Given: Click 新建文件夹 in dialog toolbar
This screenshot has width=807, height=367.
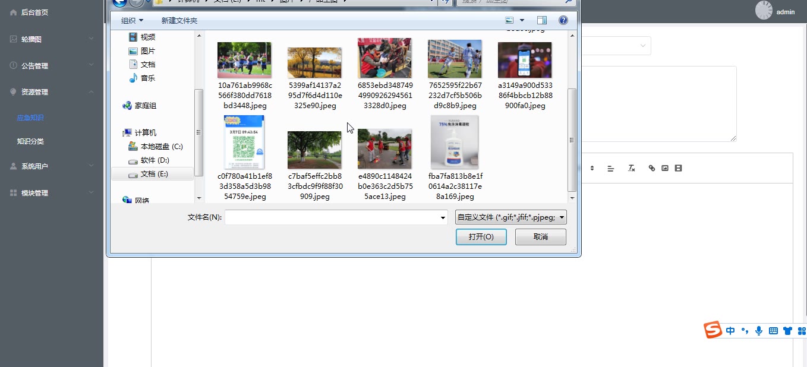Looking at the screenshot, I should pyautogui.click(x=179, y=20).
